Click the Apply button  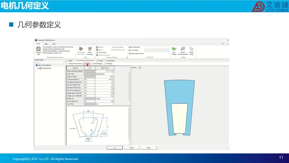(x=149, y=148)
